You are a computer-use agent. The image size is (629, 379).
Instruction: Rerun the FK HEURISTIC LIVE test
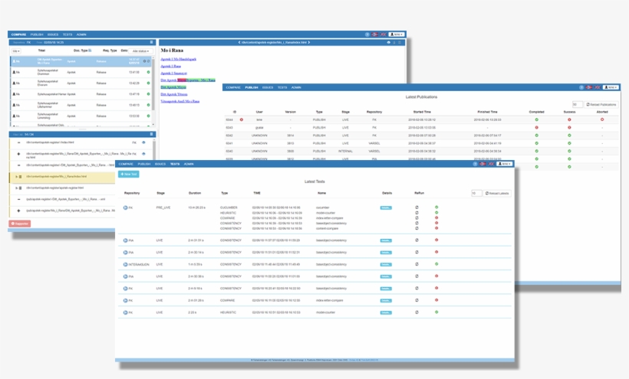pos(417,312)
